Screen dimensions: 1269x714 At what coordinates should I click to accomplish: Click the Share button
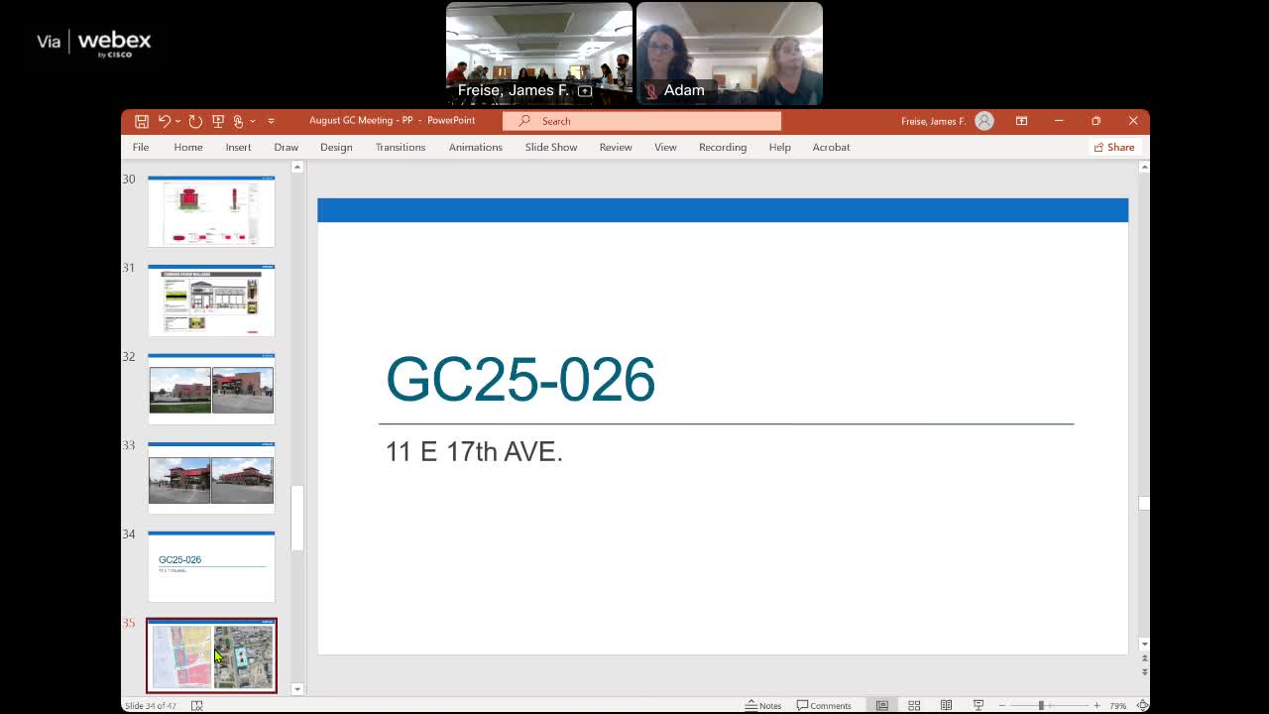[1114, 147]
